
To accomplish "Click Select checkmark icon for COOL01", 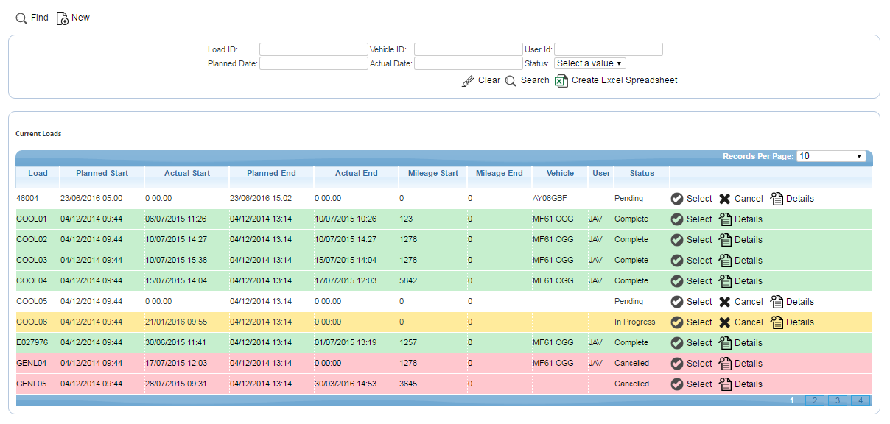I will click(677, 219).
